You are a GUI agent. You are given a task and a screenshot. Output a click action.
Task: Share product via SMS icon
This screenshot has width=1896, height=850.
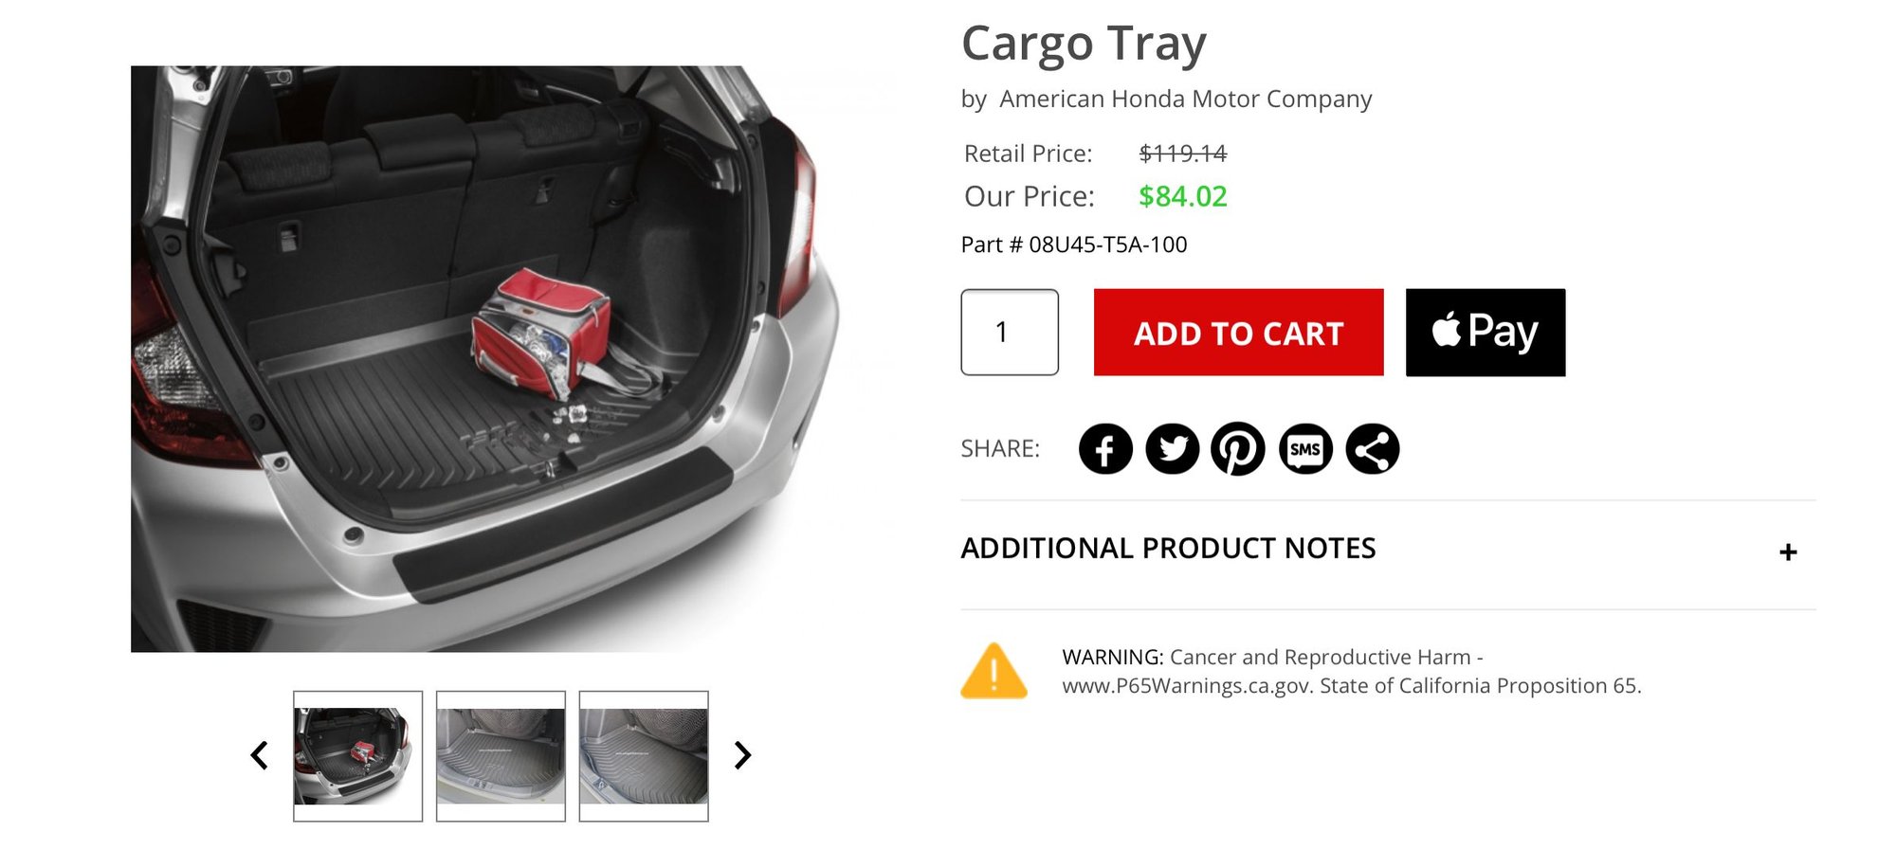1305,449
